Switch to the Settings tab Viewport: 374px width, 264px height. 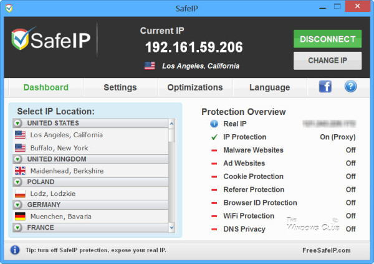[x=120, y=87]
